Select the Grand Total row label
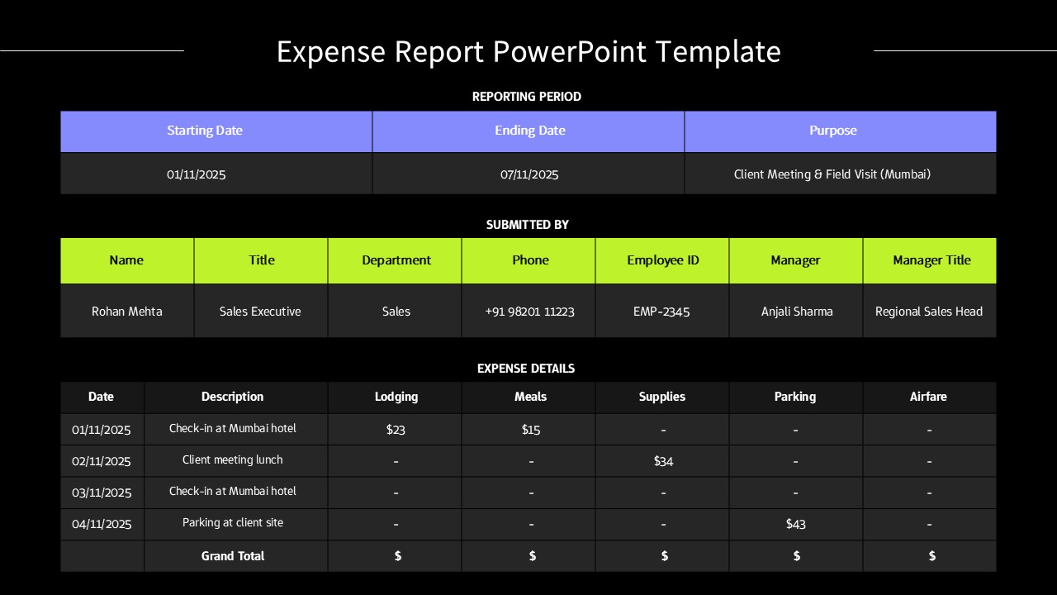The image size is (1057, 595). point(233,556)
